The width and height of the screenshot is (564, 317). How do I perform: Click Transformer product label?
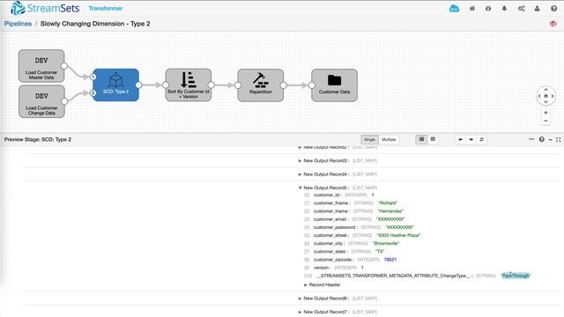(106, 8)
